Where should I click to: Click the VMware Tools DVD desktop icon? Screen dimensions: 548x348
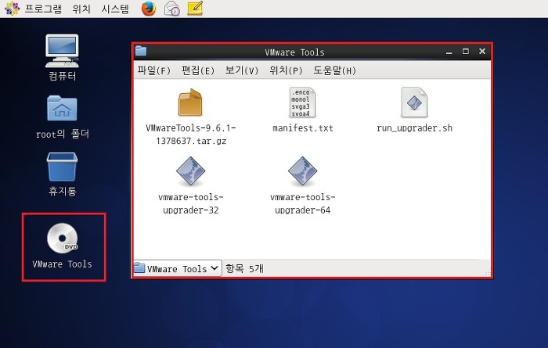(63, 238)
